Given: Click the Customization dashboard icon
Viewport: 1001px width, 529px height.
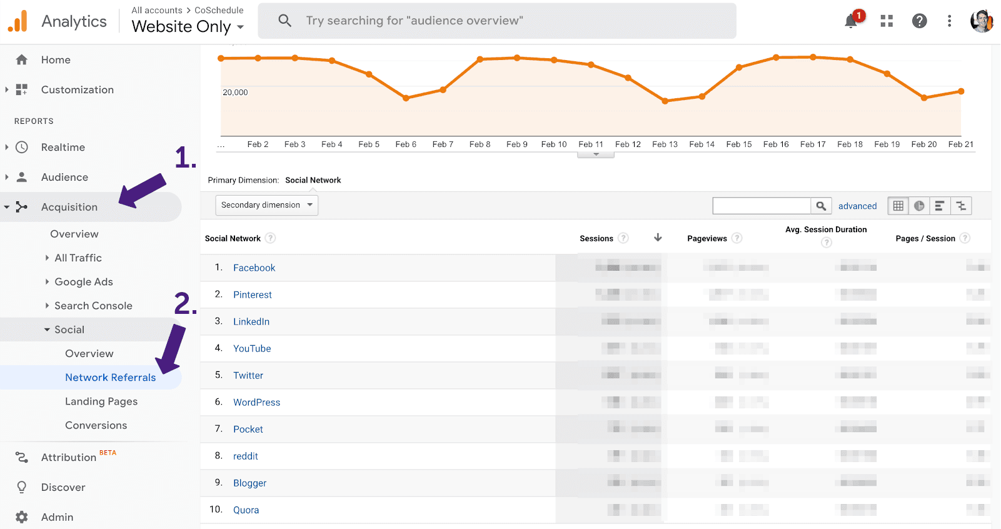Looking at the screenshot, I should coord(22,90).
